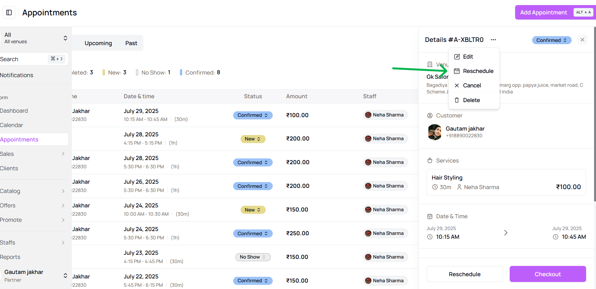This screenshot has width=596, height=289.
Task: Click the details panel vertical scrollbar
Action: (595, 114)
